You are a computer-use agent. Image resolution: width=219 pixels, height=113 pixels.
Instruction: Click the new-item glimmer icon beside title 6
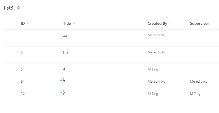coord(62,92)
